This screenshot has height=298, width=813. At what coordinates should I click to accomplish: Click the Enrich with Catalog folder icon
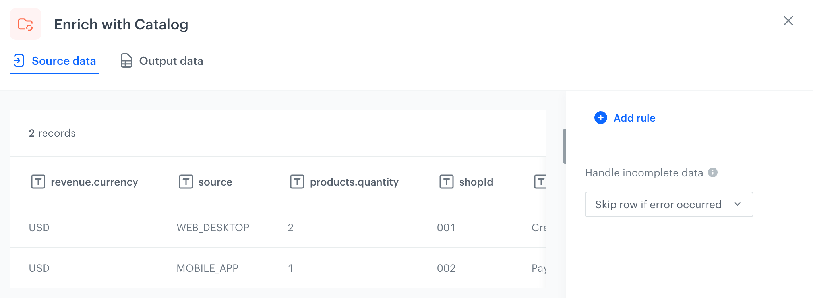pos(25,24)
